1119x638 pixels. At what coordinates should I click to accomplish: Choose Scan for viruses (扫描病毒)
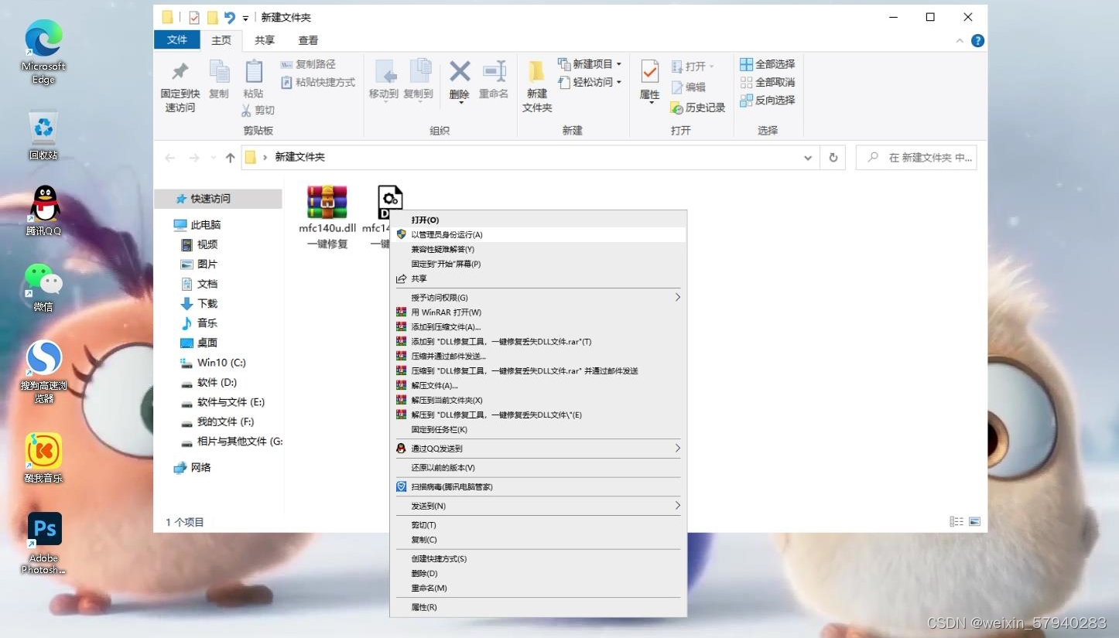[x=538, y=487]
